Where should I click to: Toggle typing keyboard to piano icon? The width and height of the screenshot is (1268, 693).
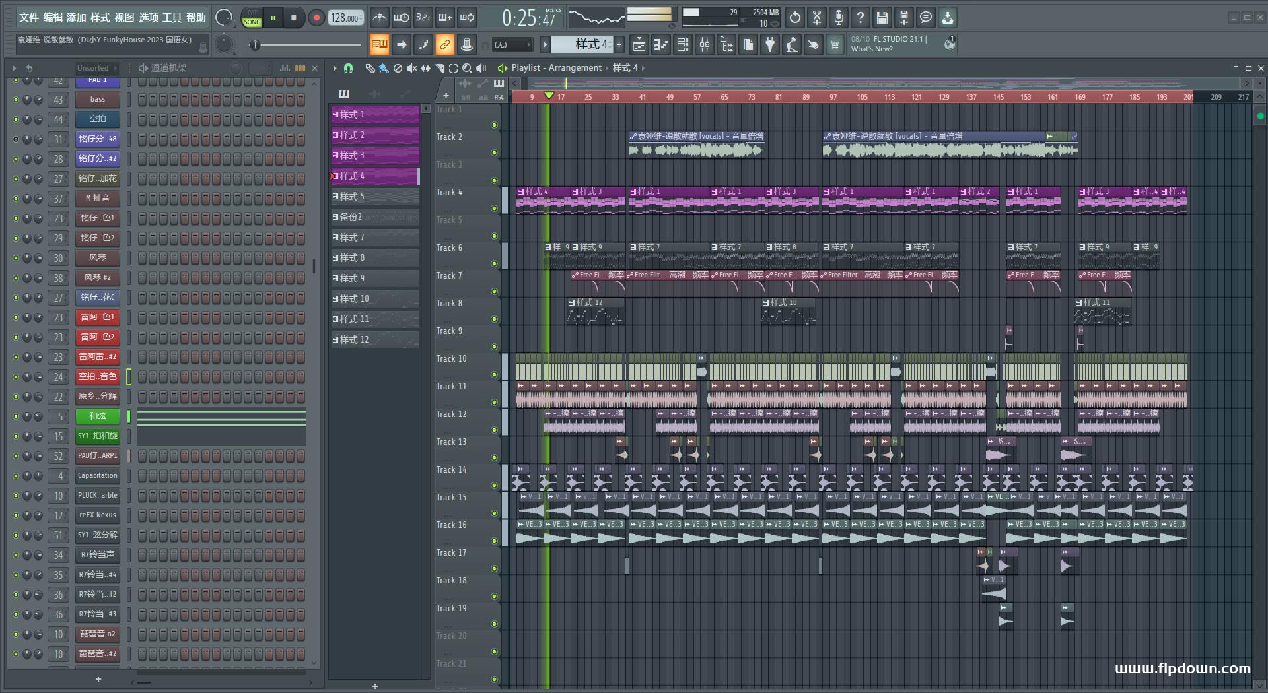(x=379, y=45)
